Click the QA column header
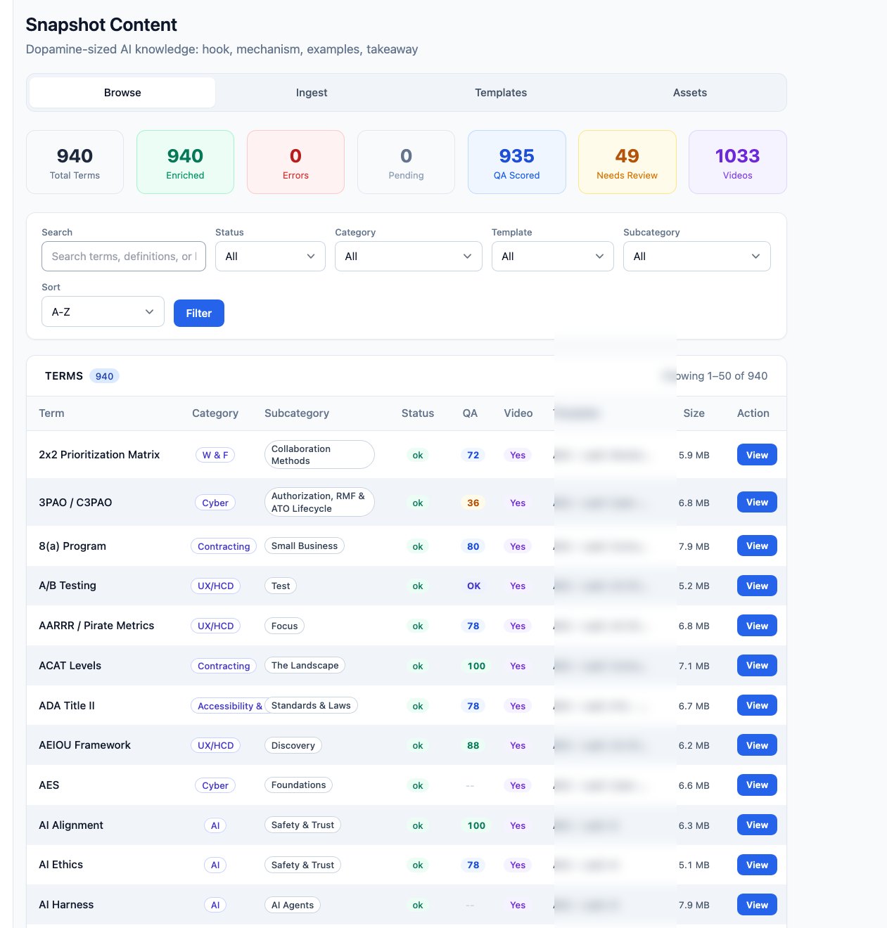The image size is (887, 928). [x=470, y=413]
